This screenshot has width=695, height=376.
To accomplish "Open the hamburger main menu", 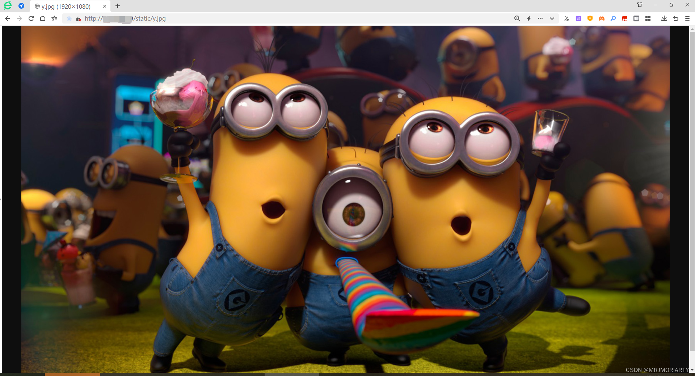I will (687, 18).
